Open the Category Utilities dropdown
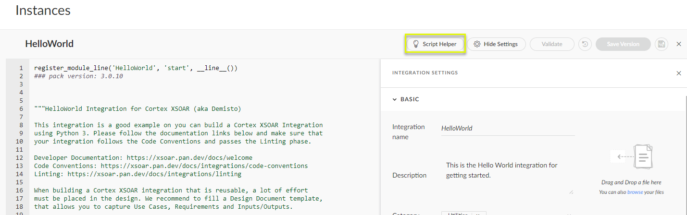The image size is (687, 215). pyautogui.click(x=464, y=213)
